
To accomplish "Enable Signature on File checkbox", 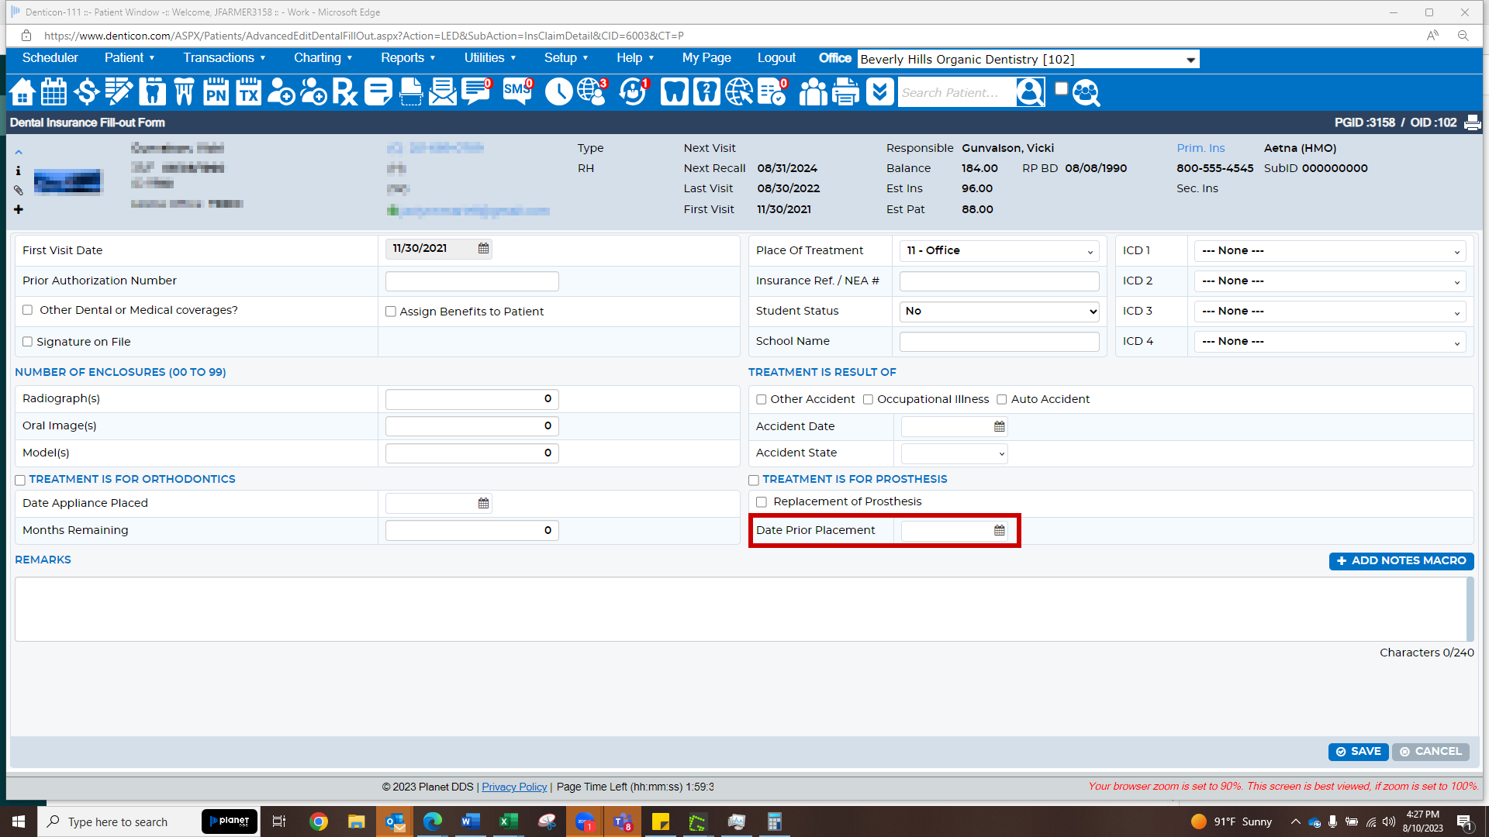I will point(27,342).
